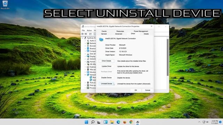This screenshot has height=125, width=223.
Task: Click the Forward arrow in Device Manager toolbar
Action: [86, 34]
